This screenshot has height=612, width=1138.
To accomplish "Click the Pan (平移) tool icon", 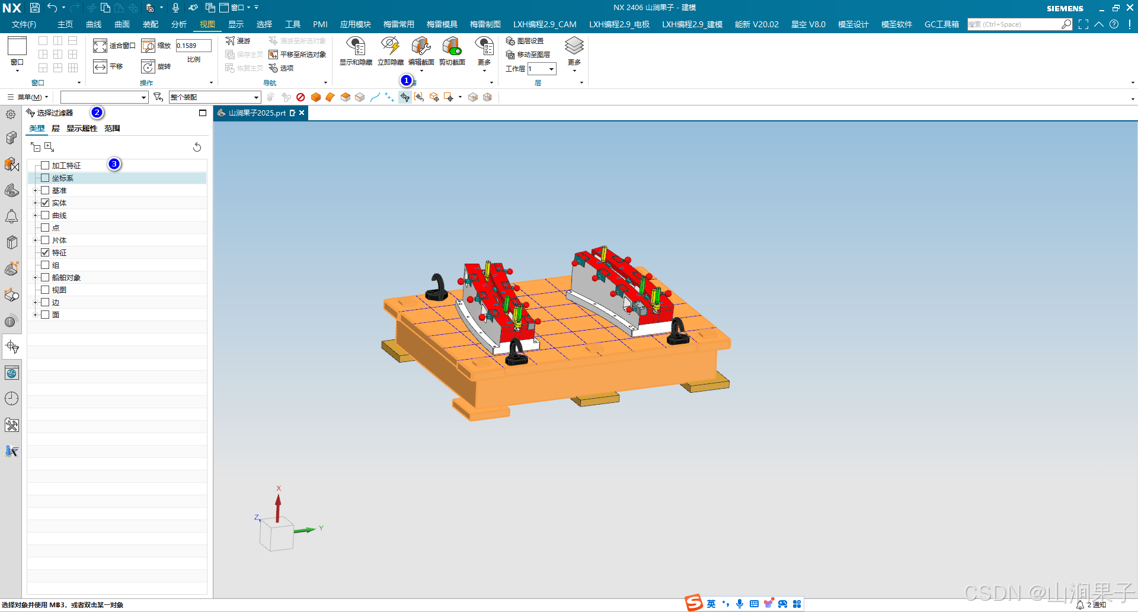I will [x=100, y=66].
